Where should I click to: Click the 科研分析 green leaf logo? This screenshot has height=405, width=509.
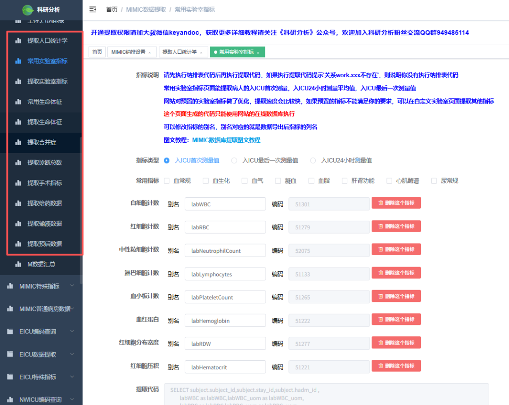coord(28,10)
